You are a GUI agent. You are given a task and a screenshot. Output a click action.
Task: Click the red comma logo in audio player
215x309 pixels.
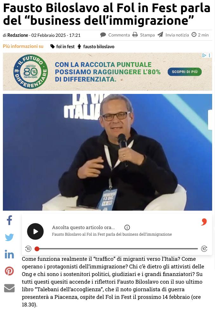204,222
